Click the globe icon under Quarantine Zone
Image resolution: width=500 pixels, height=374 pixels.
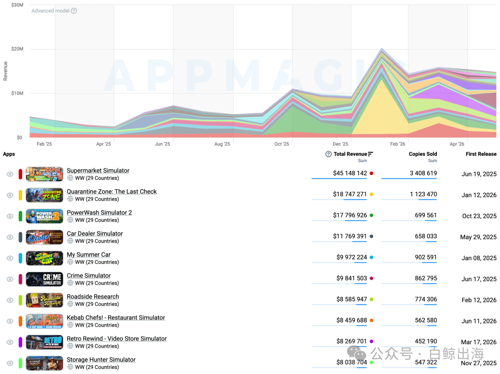(70, 199)
